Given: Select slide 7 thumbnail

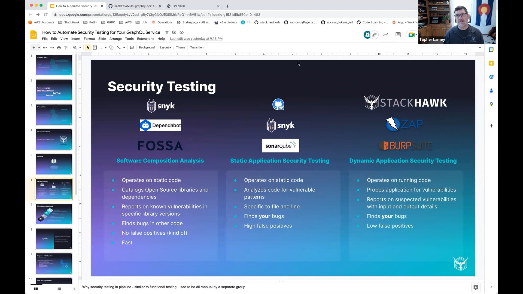Looking at the screenshot, I should coord(54,214).
